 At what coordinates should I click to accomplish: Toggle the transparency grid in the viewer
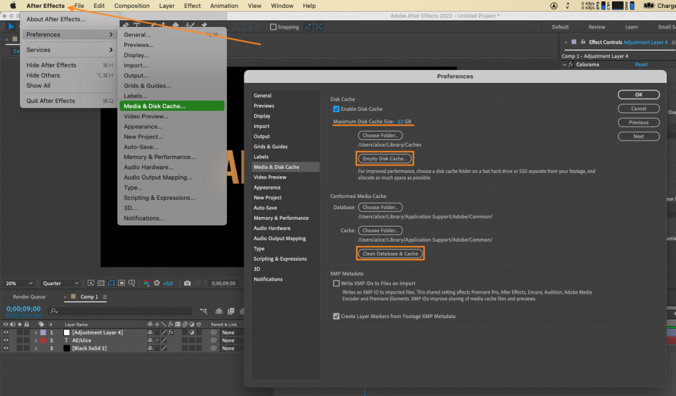[101, 284]
